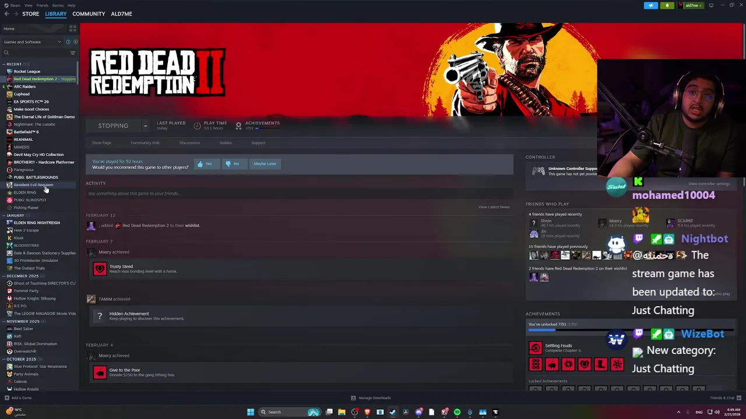746x419 pixels.
Task: Open the Games and Software filter dropdown
Action: click(x=32, y=42)
